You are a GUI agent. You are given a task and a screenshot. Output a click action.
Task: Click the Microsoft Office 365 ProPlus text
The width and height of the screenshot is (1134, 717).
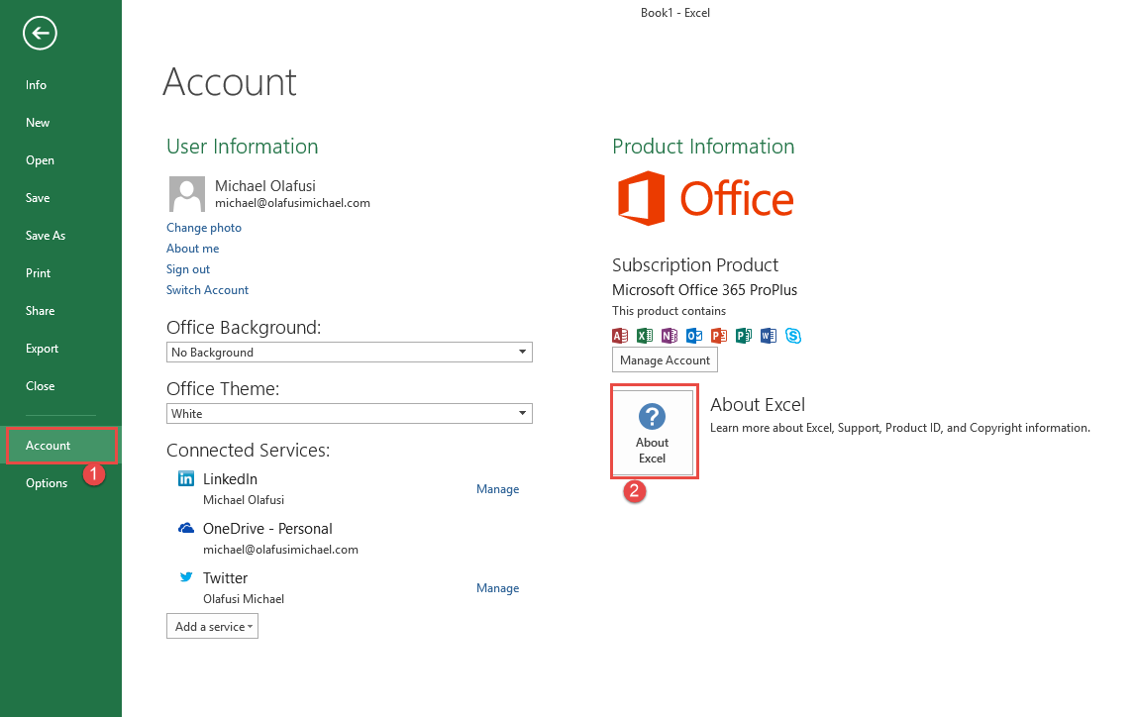pyautogui.click(x=704, y=290)
